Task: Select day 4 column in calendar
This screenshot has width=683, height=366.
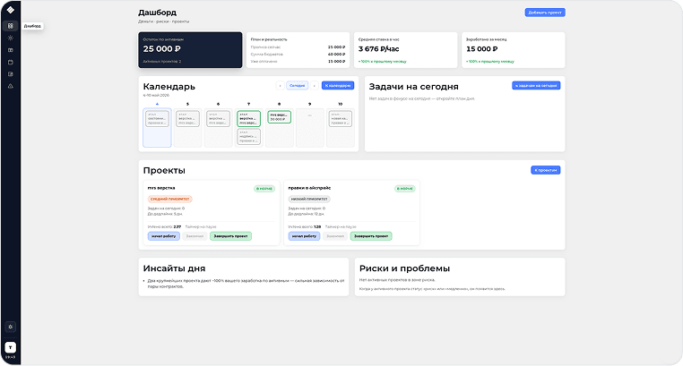Action: pyautogui.click(x=157, y=128)
